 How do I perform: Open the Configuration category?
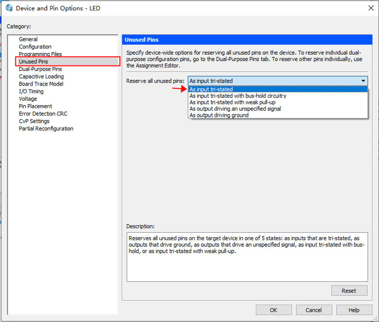(x=35, y=47)
